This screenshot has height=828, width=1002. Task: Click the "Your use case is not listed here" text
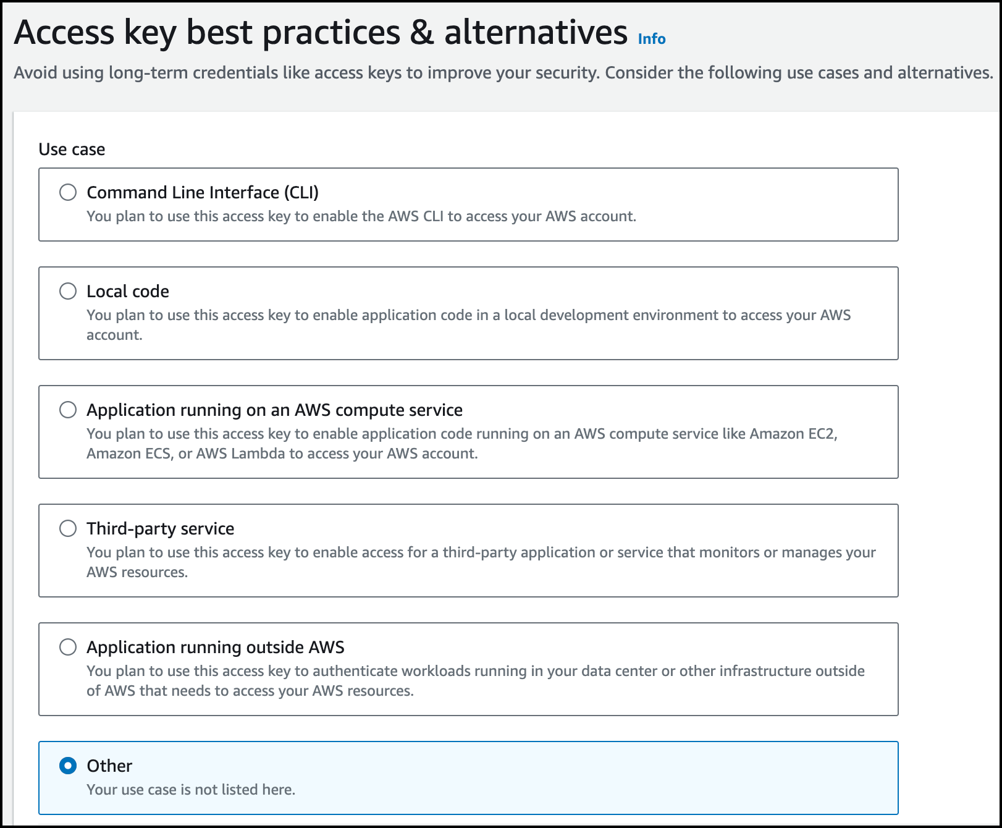pos(191,790)
